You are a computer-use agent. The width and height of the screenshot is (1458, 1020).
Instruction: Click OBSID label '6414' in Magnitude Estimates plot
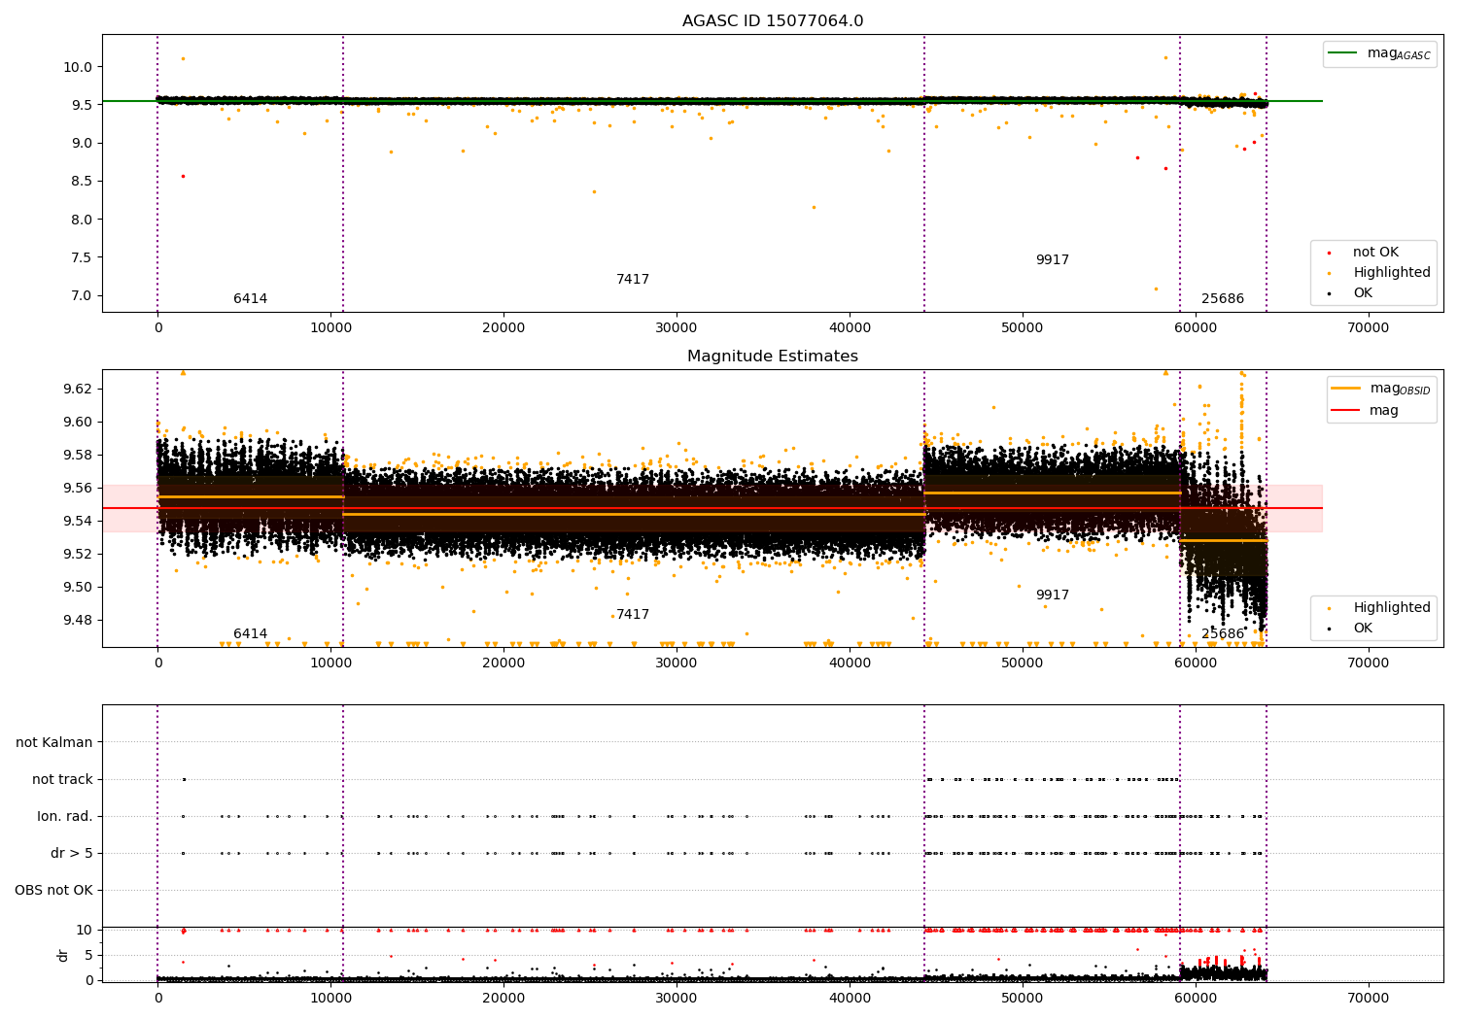pyautogui.click(x=250, y=634)
